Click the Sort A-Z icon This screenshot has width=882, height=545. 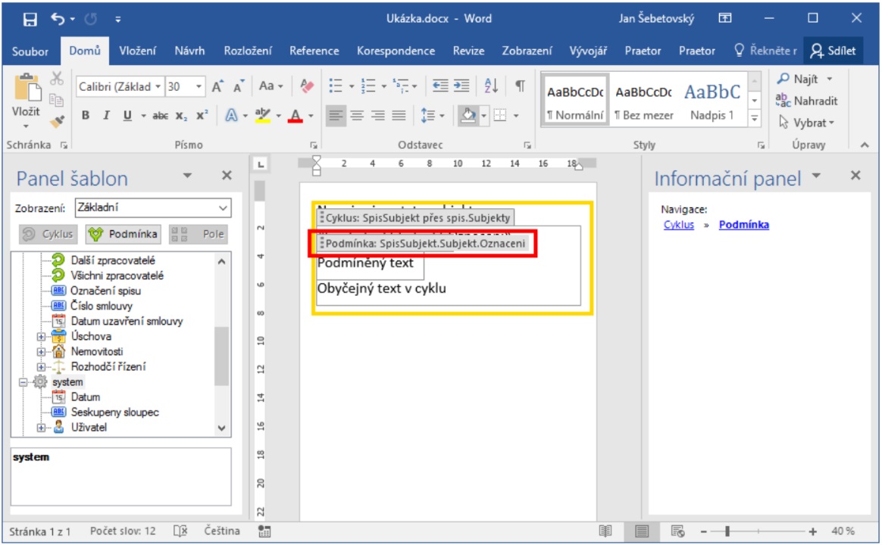491,86
